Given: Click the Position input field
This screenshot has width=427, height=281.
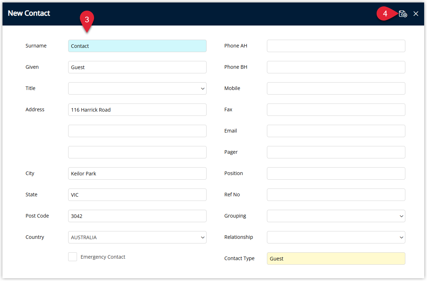Looking at the screenshot, I should pyautogui.click(x=336, y=174).
